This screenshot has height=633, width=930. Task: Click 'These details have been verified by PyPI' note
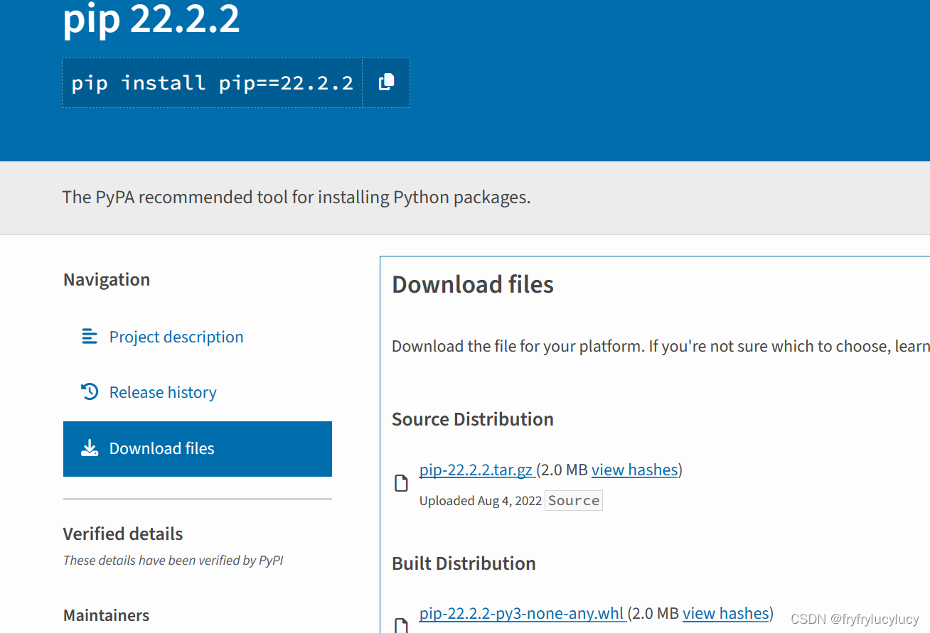click(x=173, y=561)
